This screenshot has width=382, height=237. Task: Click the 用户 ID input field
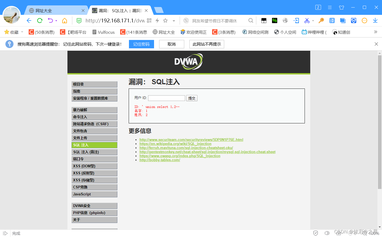point(166,98)
